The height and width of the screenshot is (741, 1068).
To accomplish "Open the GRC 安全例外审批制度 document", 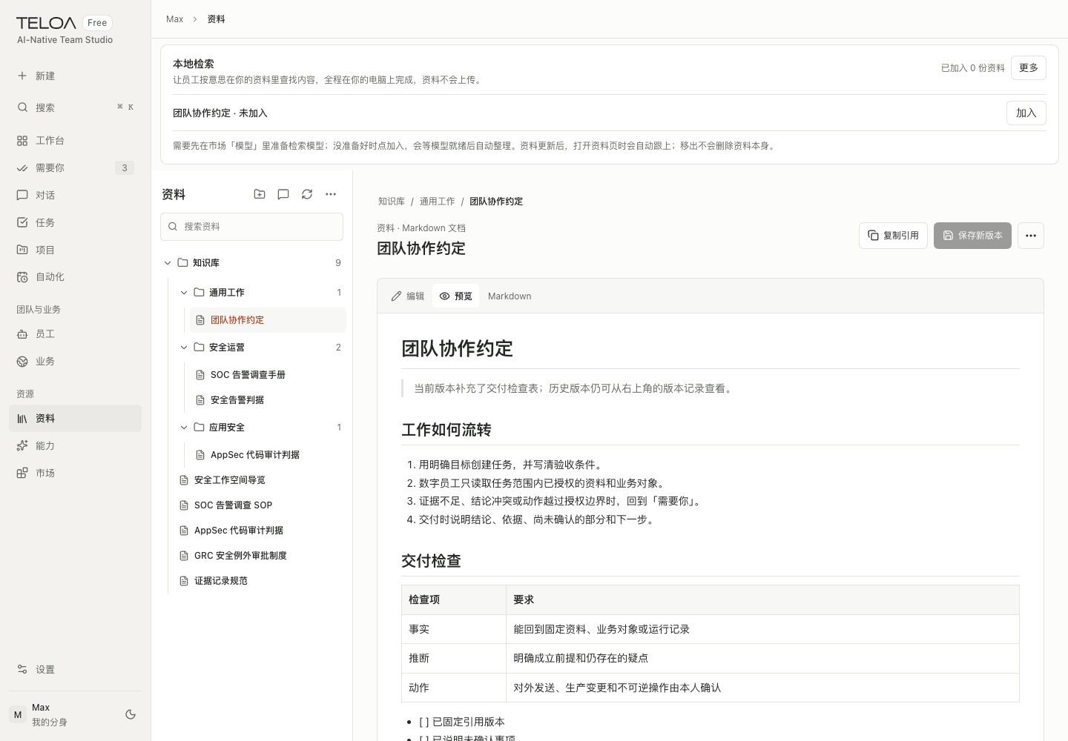I will [260, 556].
